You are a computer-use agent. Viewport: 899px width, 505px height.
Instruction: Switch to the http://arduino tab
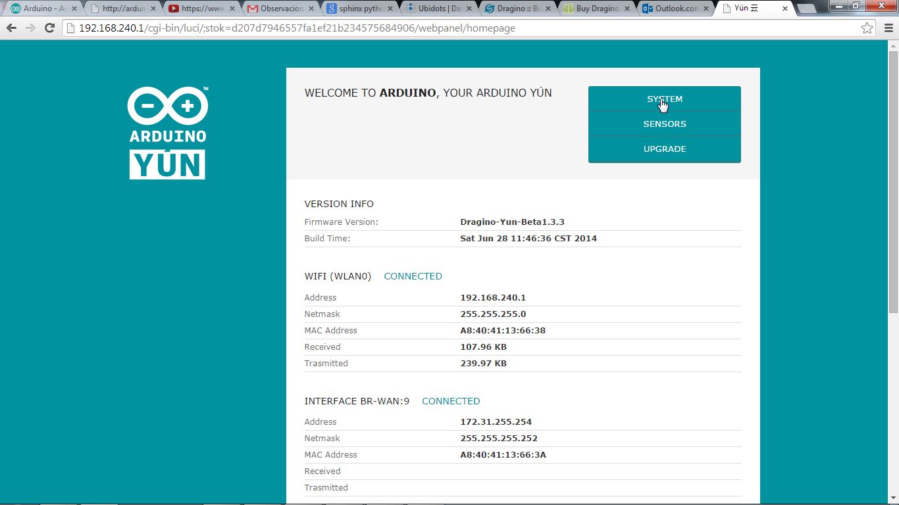[x=123, y=9]
